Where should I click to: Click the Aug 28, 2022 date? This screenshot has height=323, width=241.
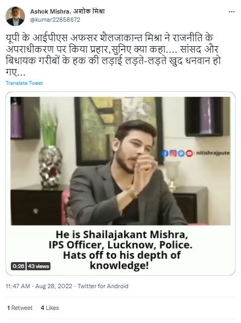(x=54, y=286)
